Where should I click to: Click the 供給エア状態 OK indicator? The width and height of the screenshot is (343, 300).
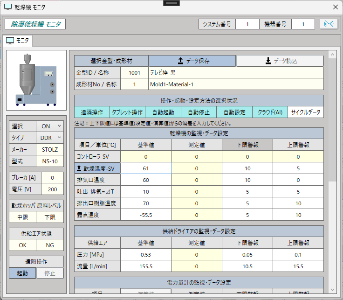pos(22,245)
